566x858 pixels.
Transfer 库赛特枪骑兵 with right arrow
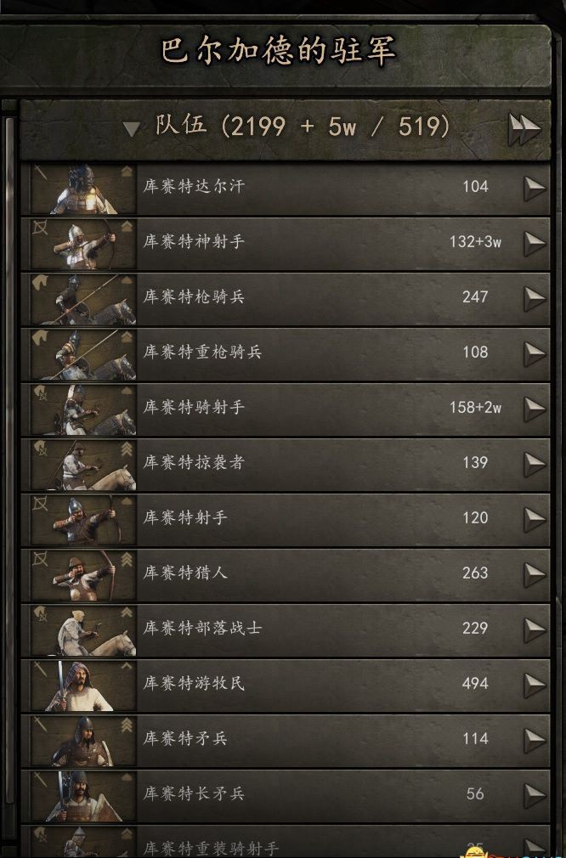[x=535, y=299]
